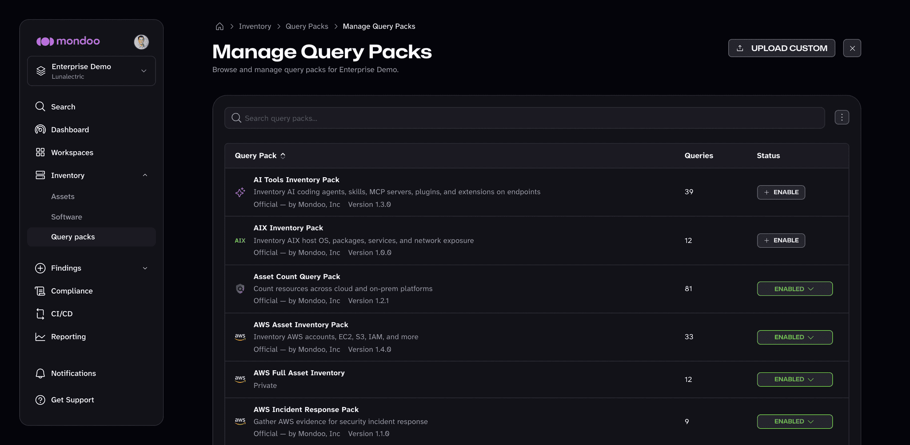Viewport: 910px width, 445px height.
Task: Click the Get Support help icon
Action: tap(40, 400)
